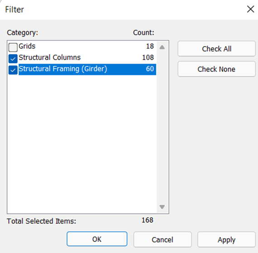The width and height of the screenshot is (258, 253).
Task: Click the highlighted Structural Framing (Girder) row
Action: click(87, 69)
